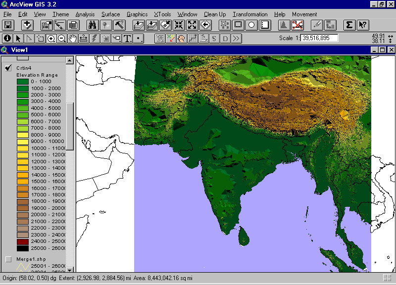Screen dimensions: 396x285
Task: Select the Text label tool
Action: click(128, 38)
